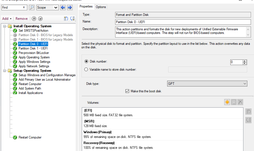Select Add System Path step

[x=30, y=88]
